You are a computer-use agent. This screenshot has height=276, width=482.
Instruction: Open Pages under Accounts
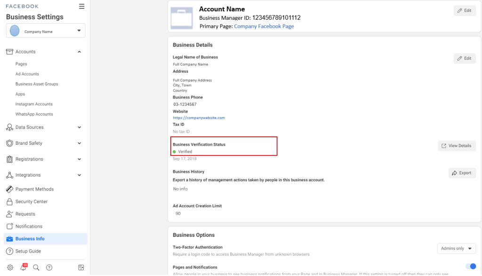[x=21, y=64]
